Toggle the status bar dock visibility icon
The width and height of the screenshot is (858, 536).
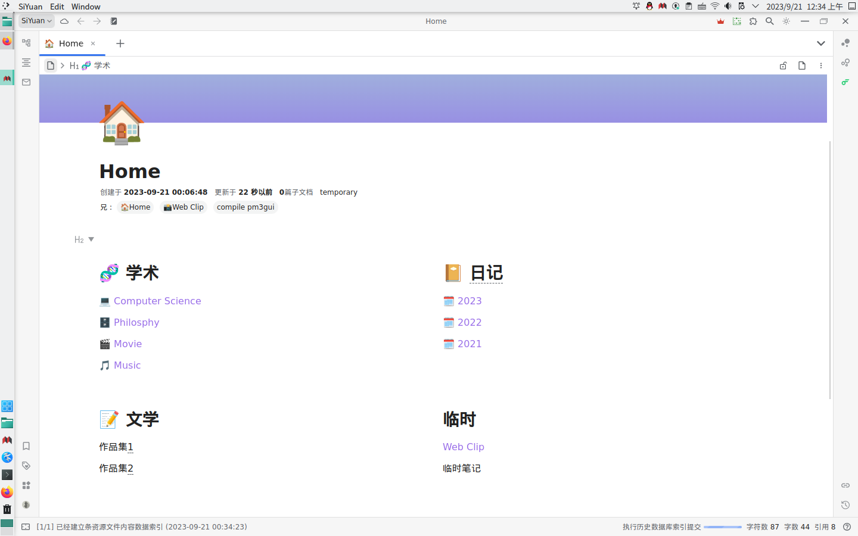coord(26,526)
